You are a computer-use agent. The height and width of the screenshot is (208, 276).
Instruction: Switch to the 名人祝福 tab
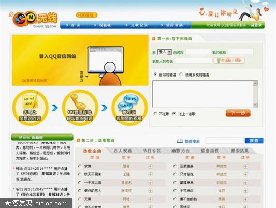[x=123, y=151]
